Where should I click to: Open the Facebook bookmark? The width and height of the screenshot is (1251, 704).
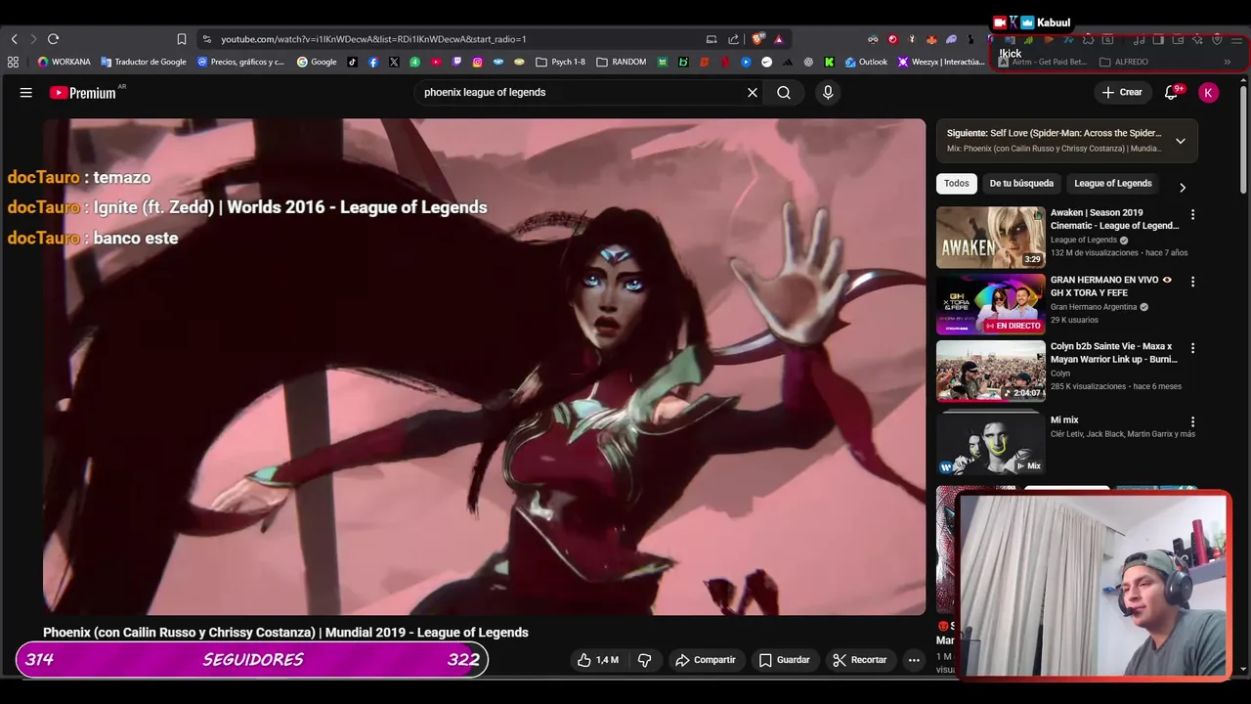tap(372, 62)
